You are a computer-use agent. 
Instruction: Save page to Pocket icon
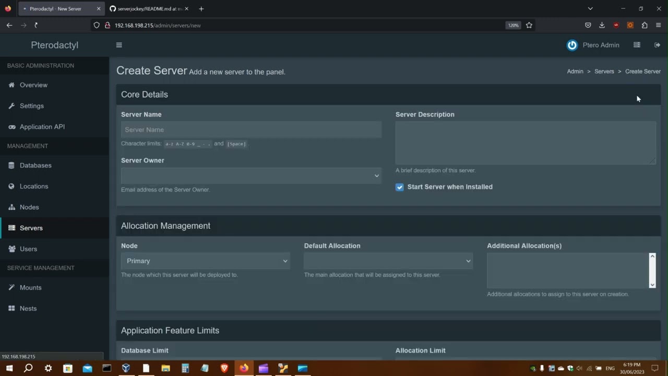pos(588,25)
